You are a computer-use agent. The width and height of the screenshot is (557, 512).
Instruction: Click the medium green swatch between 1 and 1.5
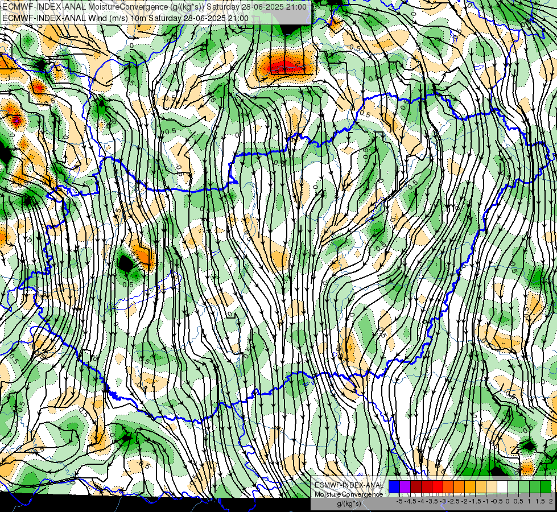[535, 486]
